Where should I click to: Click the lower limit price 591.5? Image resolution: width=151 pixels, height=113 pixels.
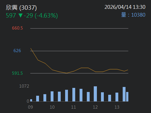click(17, 73)
